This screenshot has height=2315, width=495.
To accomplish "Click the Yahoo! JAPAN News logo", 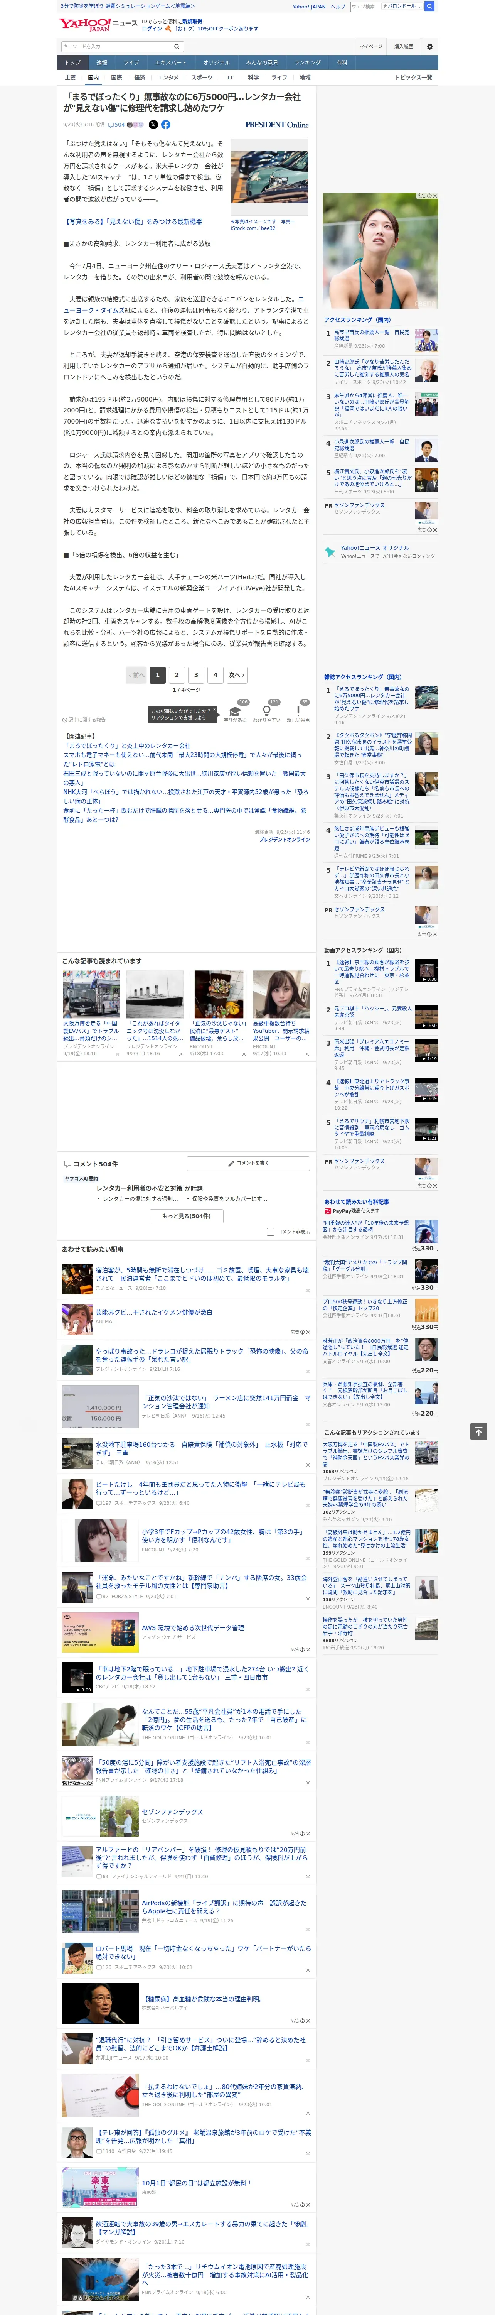I will coord(98,24).
